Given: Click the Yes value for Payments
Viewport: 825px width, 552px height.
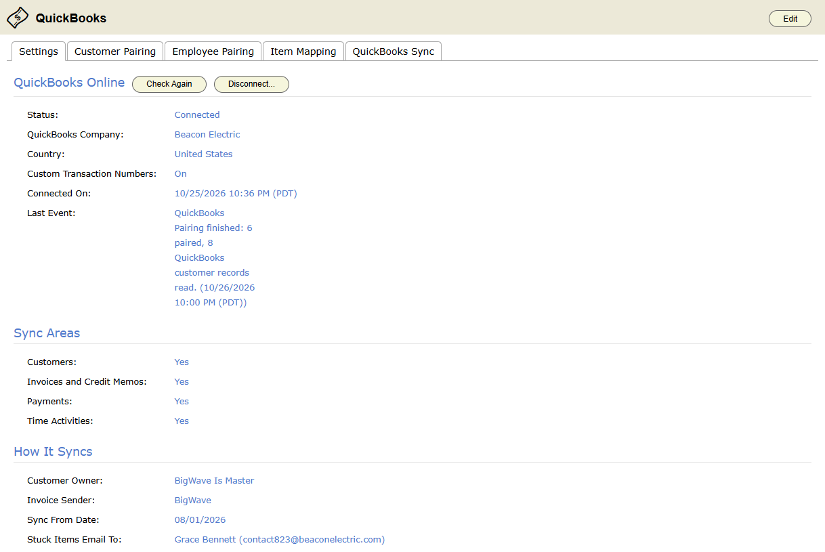Looking at the screenshot, I should point(182,402).
